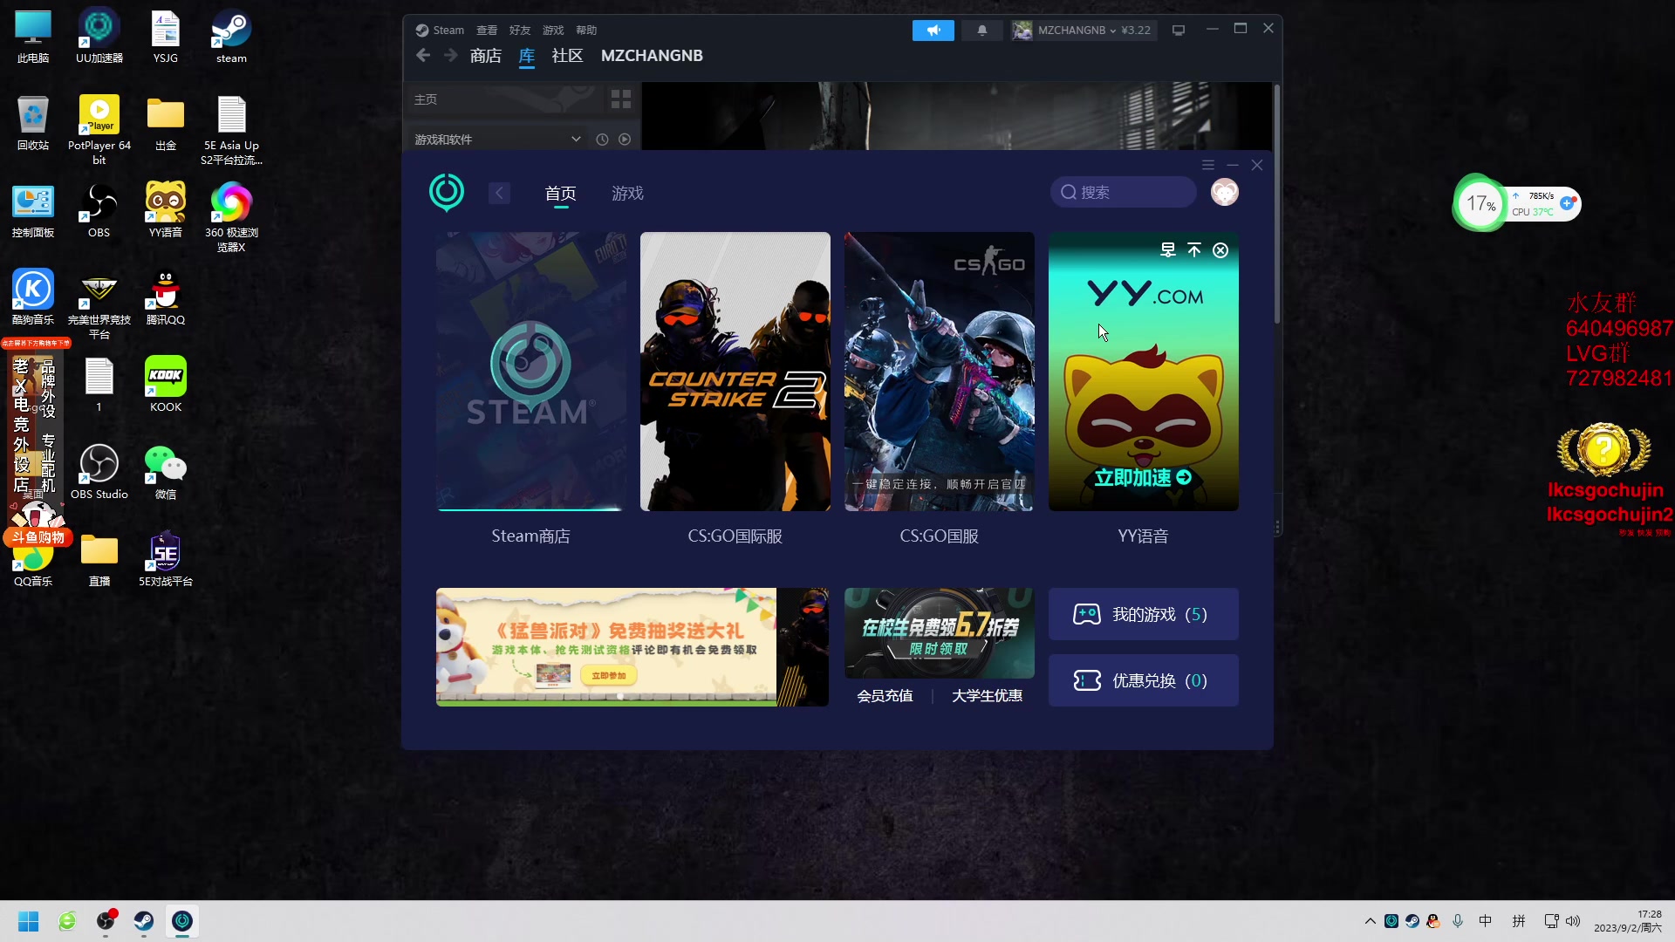The width and height of the screenshot is (1675, 942).
Task: Open the volume tray icon
Action: click(x=1573, y=921)
